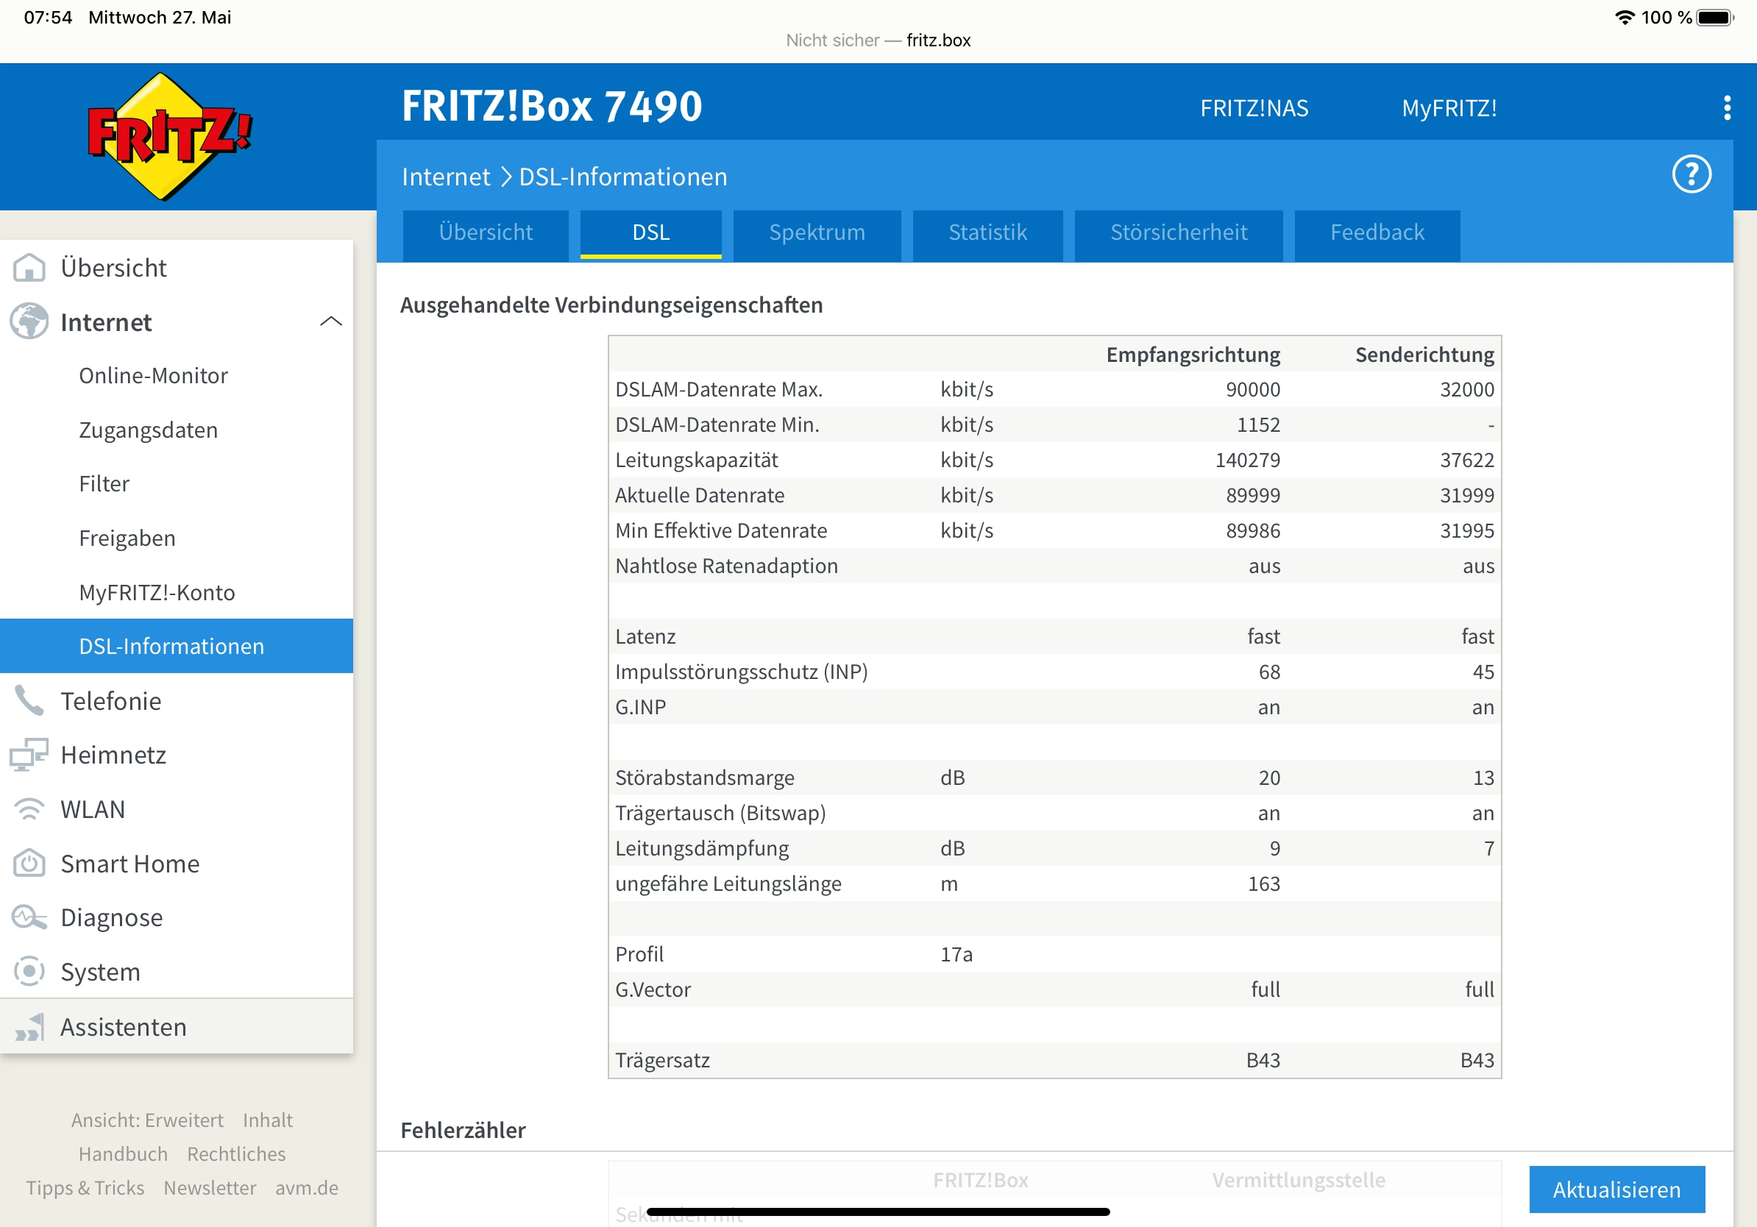Open the Statistik tab
This screenshot has width=1757, height=1227.
(987, 232)
